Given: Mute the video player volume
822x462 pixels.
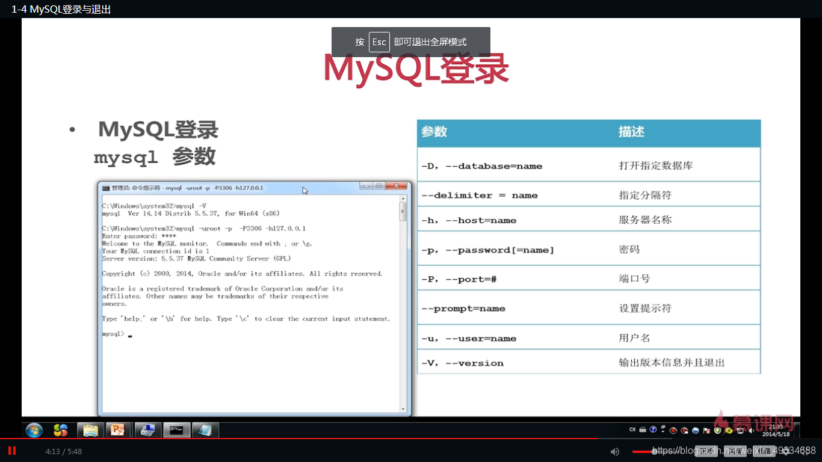Looking at the screenshot, I should pos(614,451).
